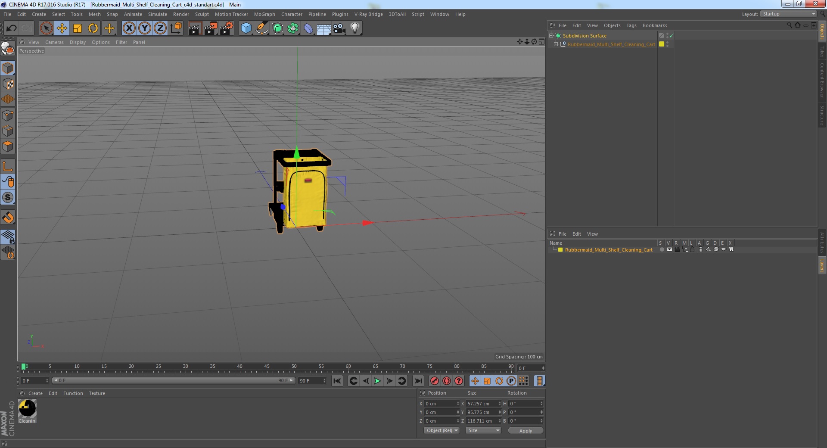The width and height of the screenshot is (827, 448).
Task: Add Subdivision Surface generator icon
Action: [277, 28]
